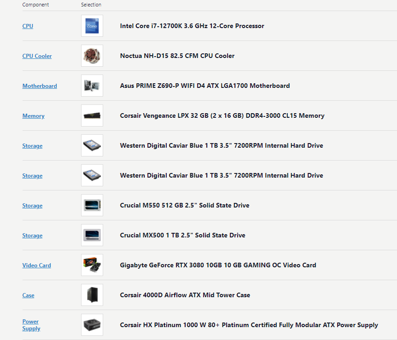Open the CPU Cooler component link
The height and width of the screenshot is (340, 397).
pyautogui.click(x=37, y=56)
